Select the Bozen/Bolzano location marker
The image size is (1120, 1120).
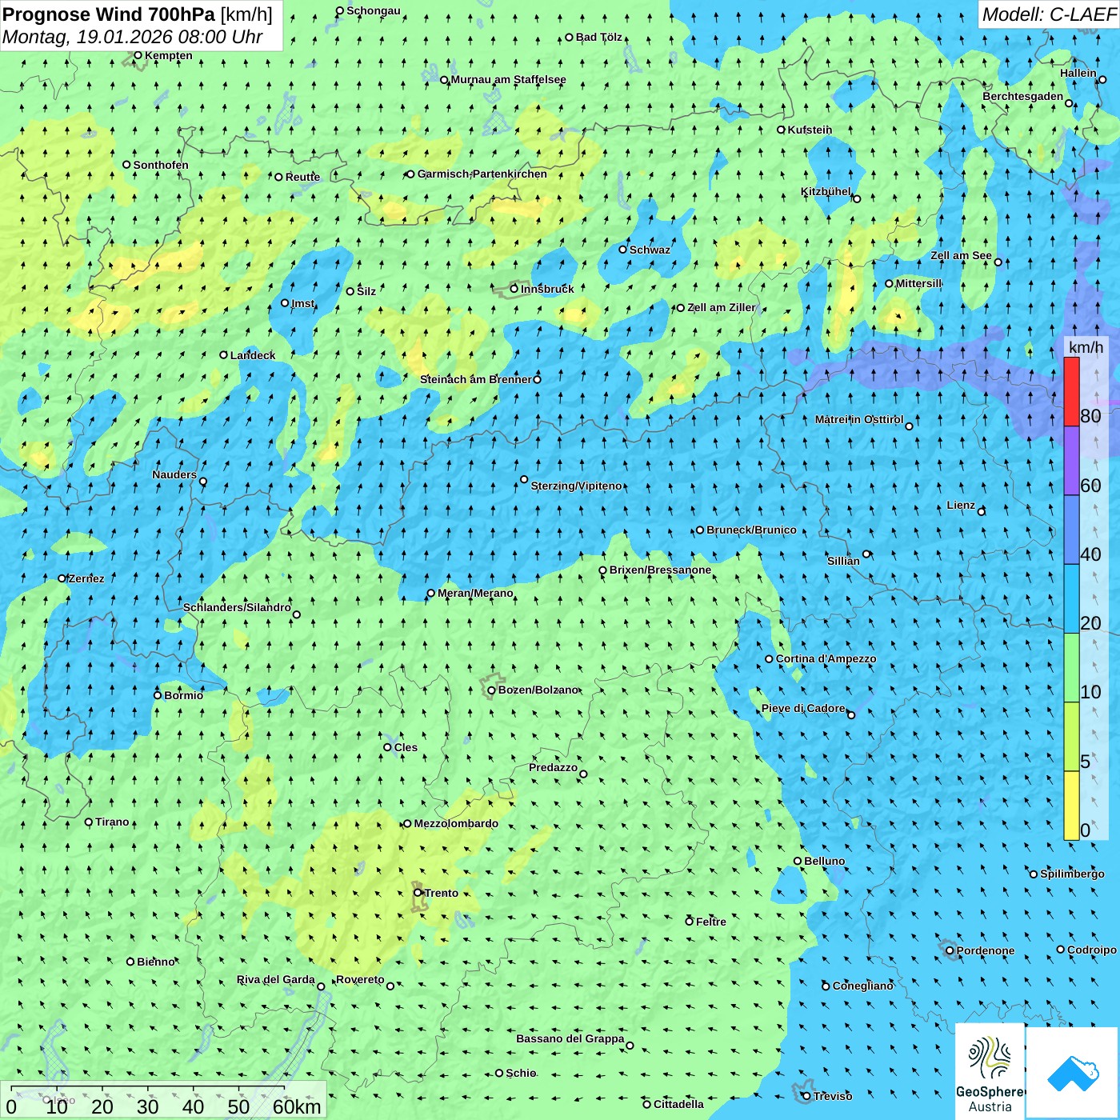click(x=492, y=690)
